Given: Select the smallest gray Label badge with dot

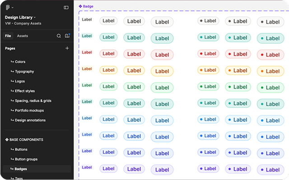Looking at the screenshot, I should pyautogui.click(x=208, y=21).
